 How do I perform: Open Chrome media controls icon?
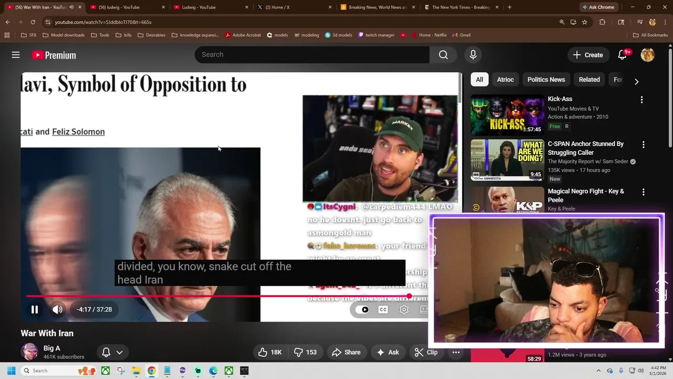click(640, 22)
